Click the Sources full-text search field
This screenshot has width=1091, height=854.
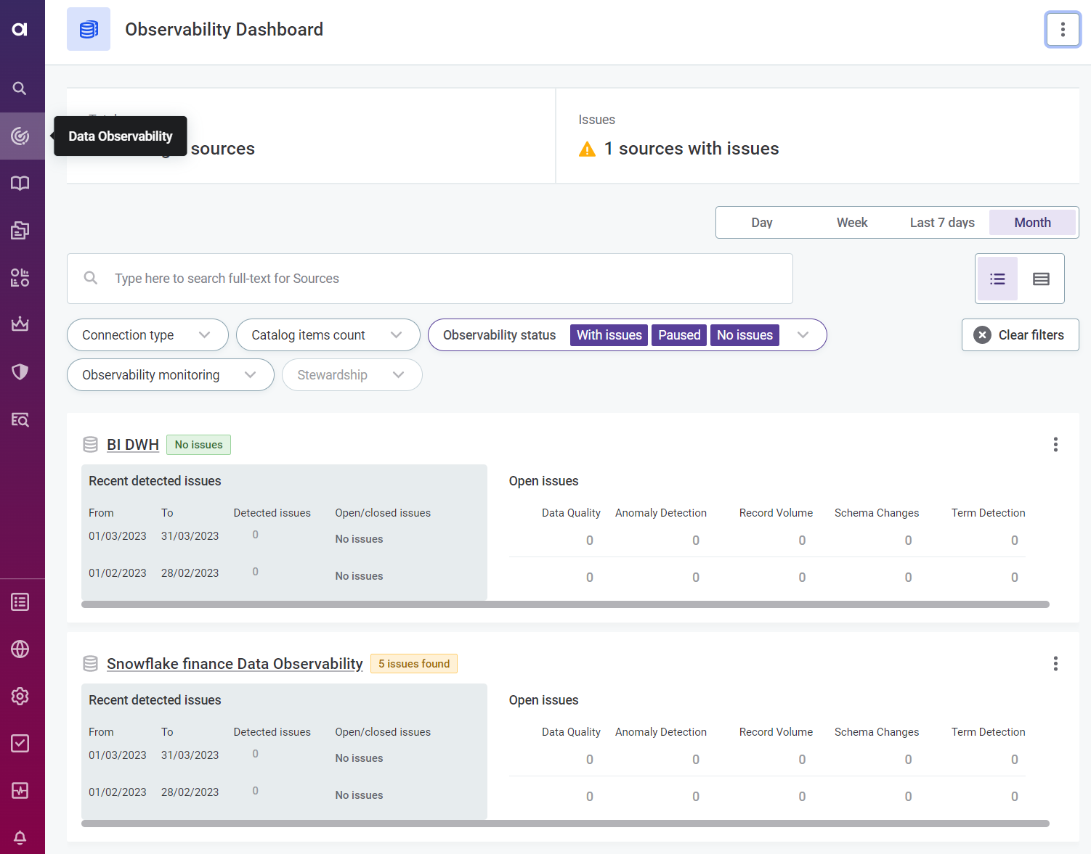coord(443,279)
